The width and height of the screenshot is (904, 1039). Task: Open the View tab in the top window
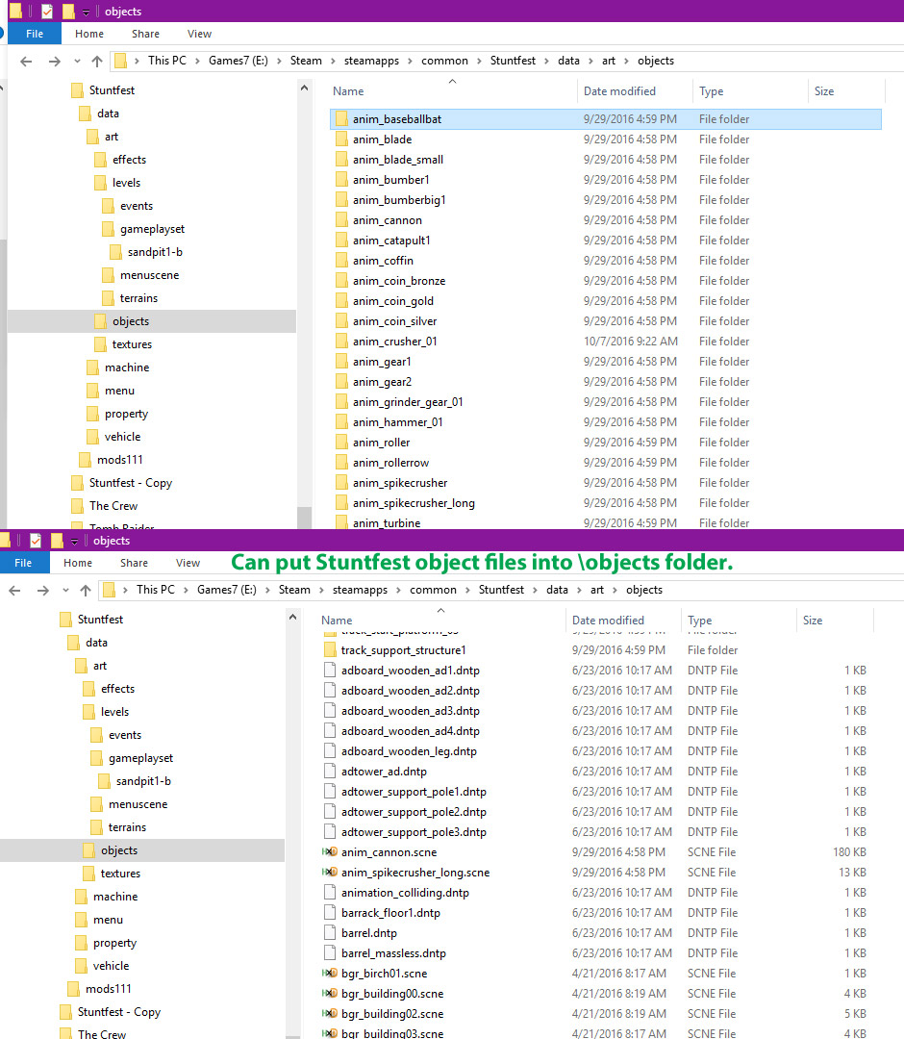click(199, 34)
